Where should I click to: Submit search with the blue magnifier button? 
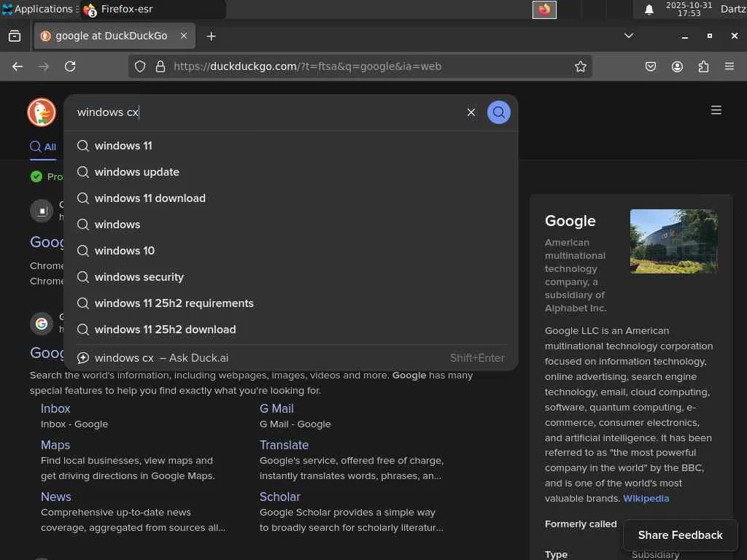498,112
